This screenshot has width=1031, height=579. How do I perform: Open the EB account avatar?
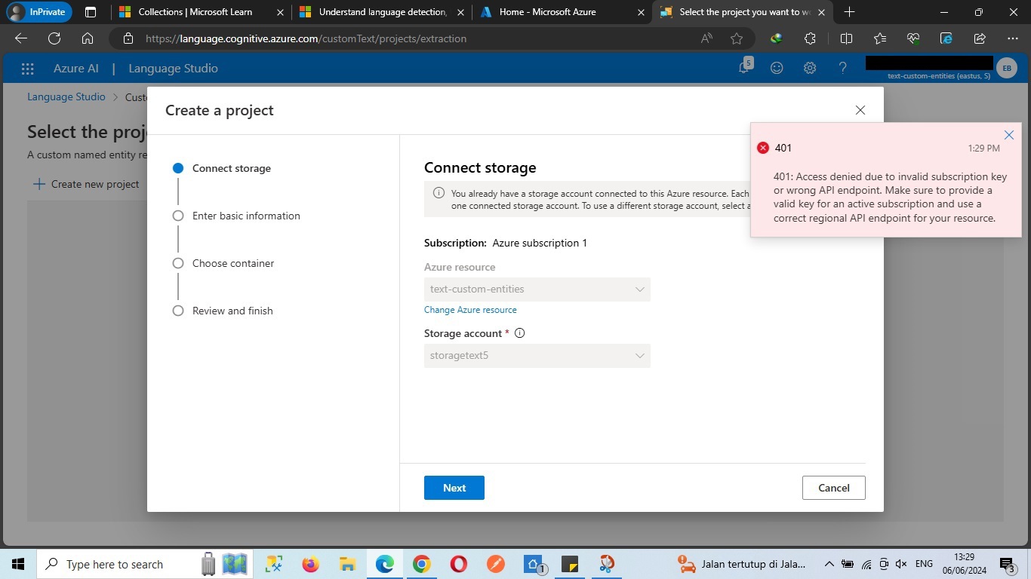(x=1007, y=68)
